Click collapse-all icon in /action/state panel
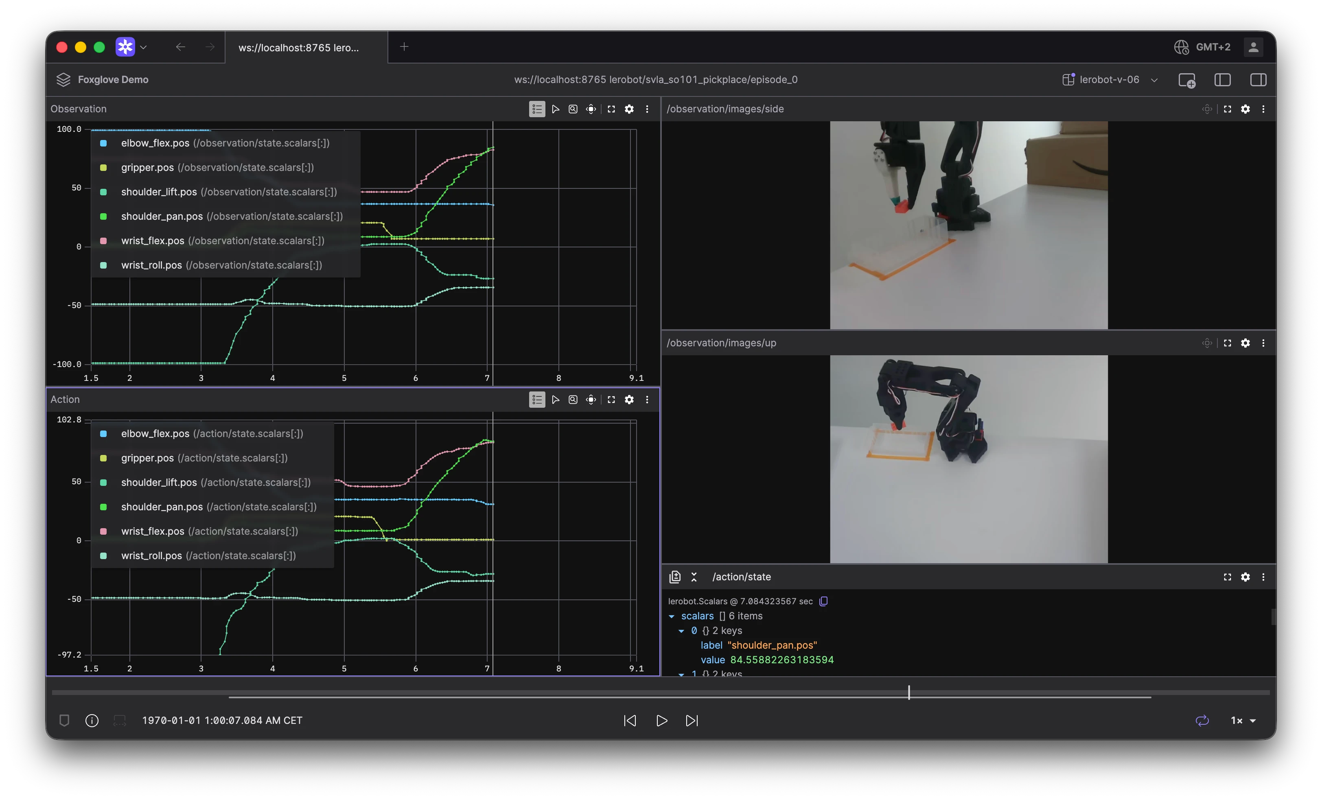The image size is (1322, 800). click(694, 577)
